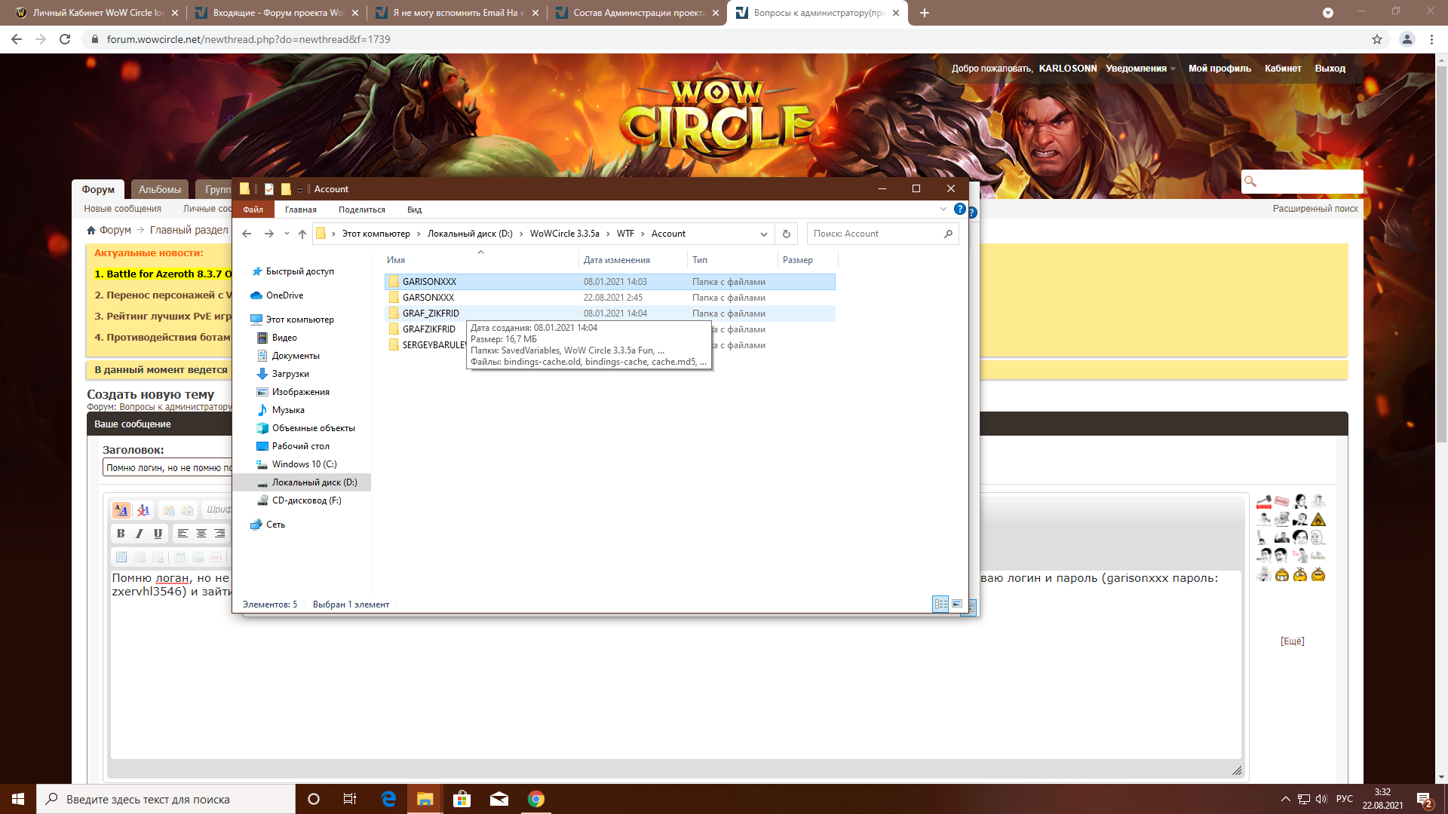Select the GARSONXXX folder
The width and height of the screenshot is (1448, 814).
(428, 298)
